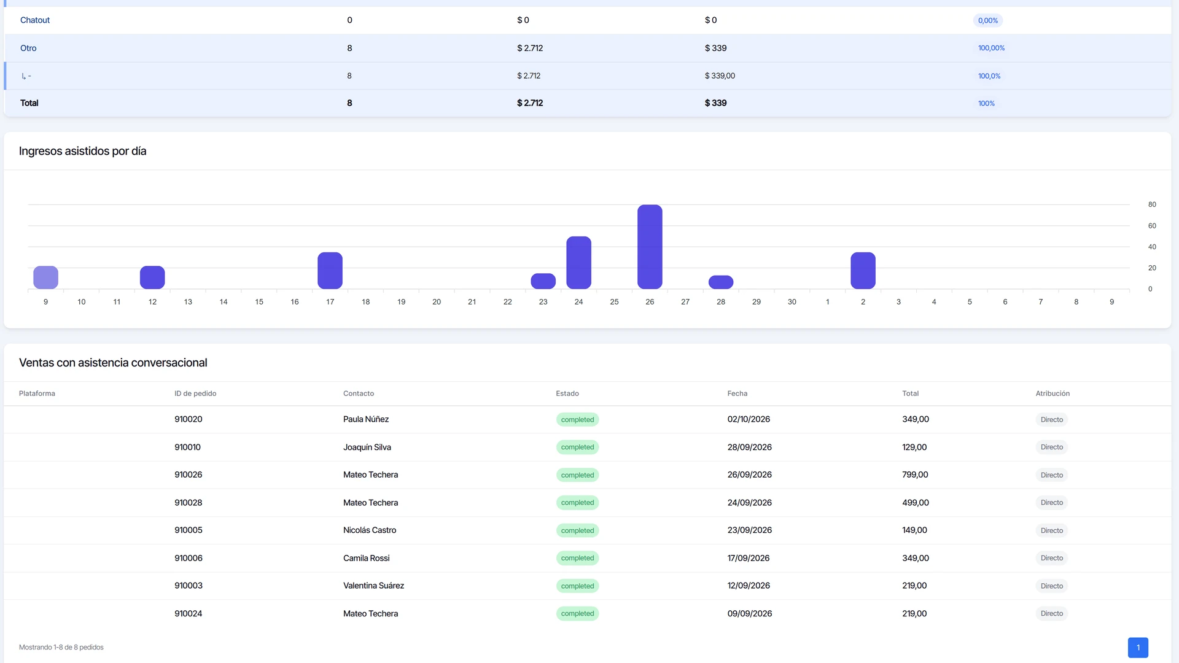Image resolution: width=1179 pixels, height=663 pixels.
Task: Click the Total column header in orders table
Action: click(x=911, y=394)
